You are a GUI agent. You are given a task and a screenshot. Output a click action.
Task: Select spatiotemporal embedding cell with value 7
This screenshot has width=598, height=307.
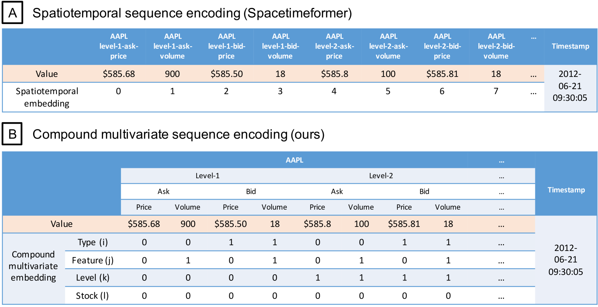pos(496,91)
